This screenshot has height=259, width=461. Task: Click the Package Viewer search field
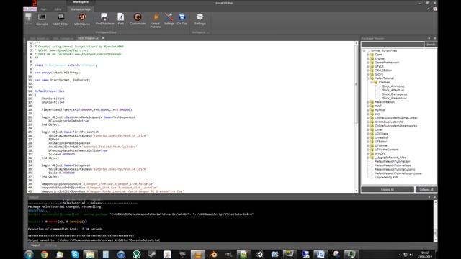[392, 45]
